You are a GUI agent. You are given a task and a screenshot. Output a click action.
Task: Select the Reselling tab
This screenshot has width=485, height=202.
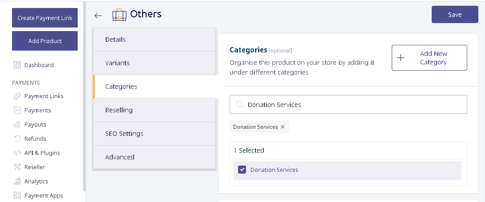tap(155, 110)
